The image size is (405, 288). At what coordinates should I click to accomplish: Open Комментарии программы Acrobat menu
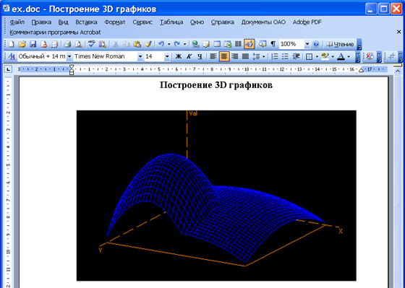[55, 32]
